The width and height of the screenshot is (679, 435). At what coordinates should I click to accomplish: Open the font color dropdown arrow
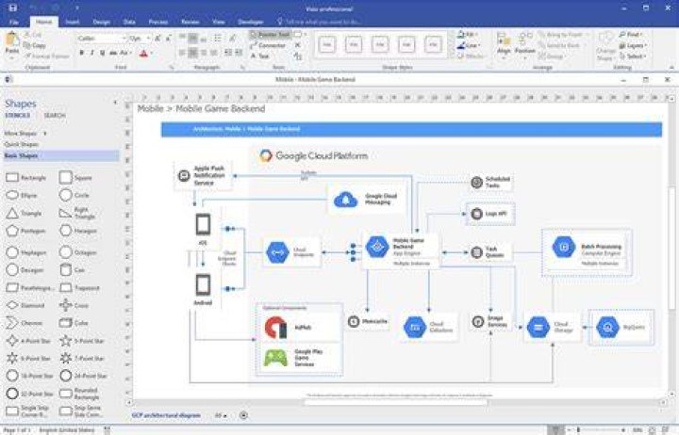[153, 53]
